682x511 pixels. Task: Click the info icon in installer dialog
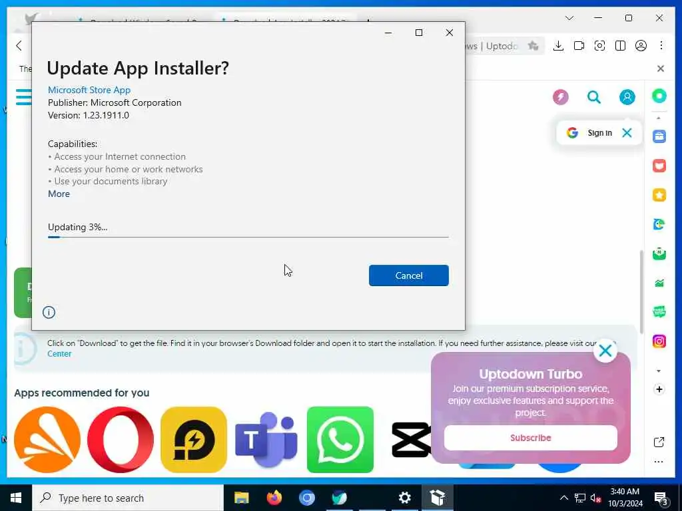coord(49,312)
